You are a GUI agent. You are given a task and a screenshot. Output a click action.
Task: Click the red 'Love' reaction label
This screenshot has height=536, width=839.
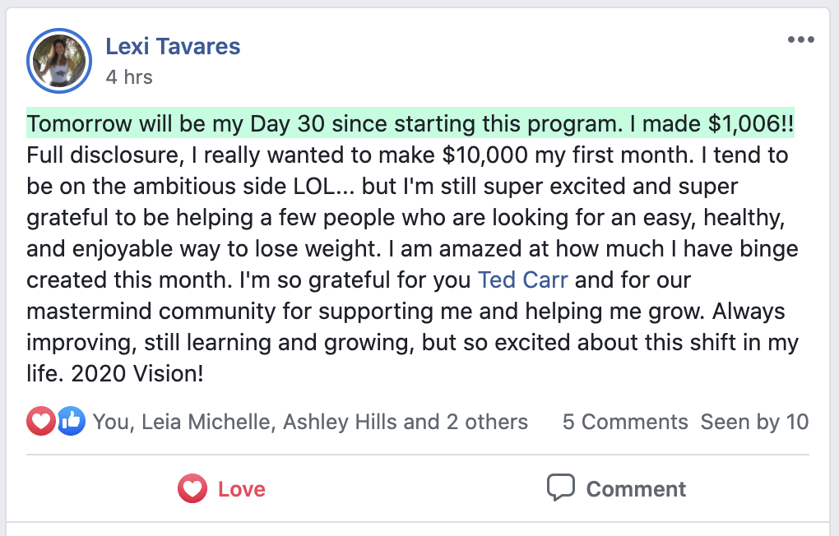pos(241,489)
